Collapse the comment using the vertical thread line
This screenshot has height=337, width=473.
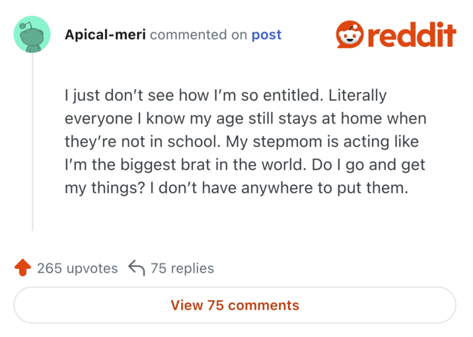coord(32,145)
